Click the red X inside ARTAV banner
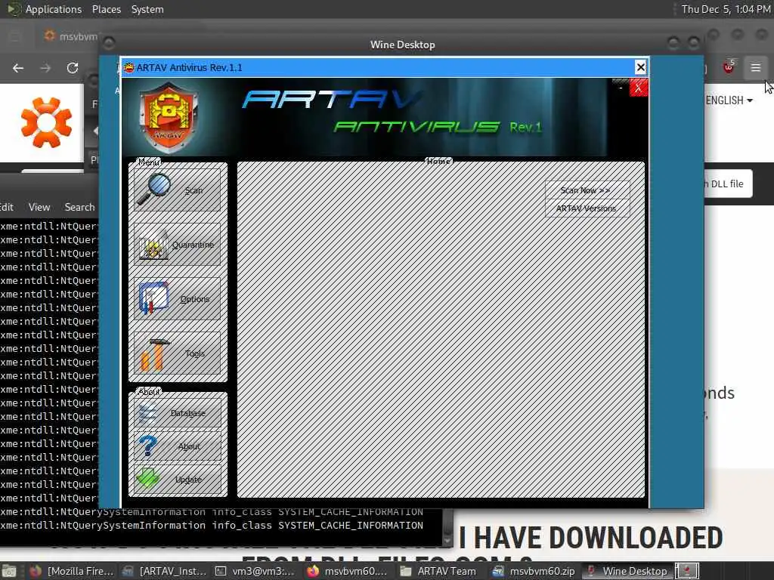Screen dimensions: 774x580 click(638, 88)
